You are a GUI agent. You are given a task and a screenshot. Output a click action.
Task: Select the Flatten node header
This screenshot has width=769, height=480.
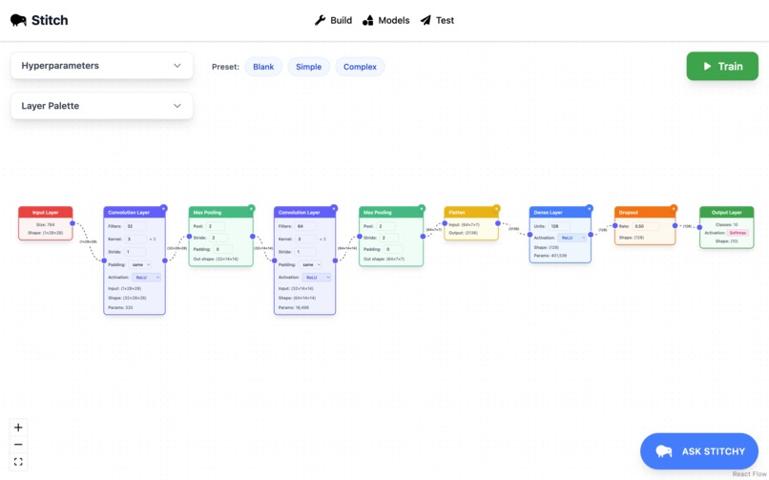pos(471,212)
